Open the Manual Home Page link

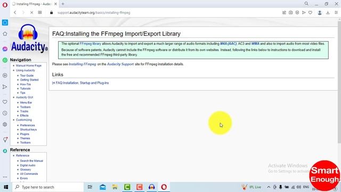coord(28,66)
